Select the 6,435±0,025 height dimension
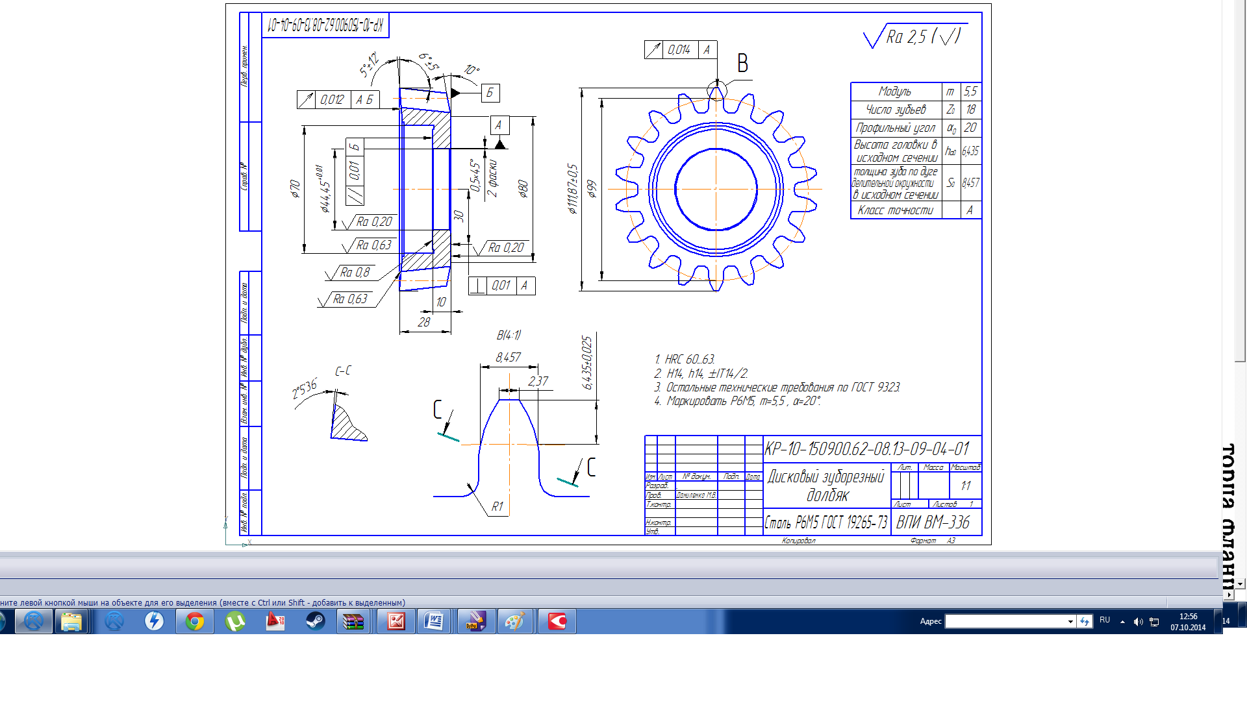1247x701 pixels. tap(586, 362)
